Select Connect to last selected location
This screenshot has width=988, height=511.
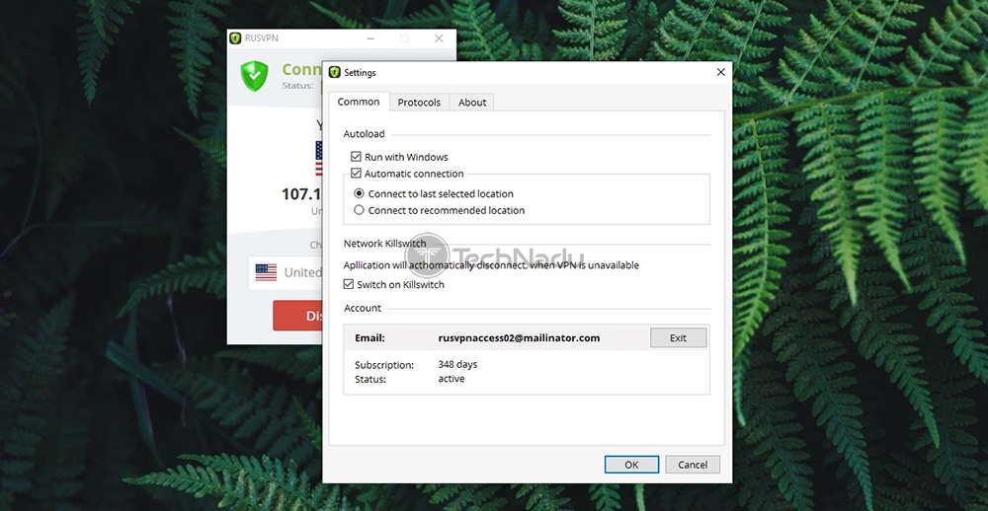tap(360, 193)
